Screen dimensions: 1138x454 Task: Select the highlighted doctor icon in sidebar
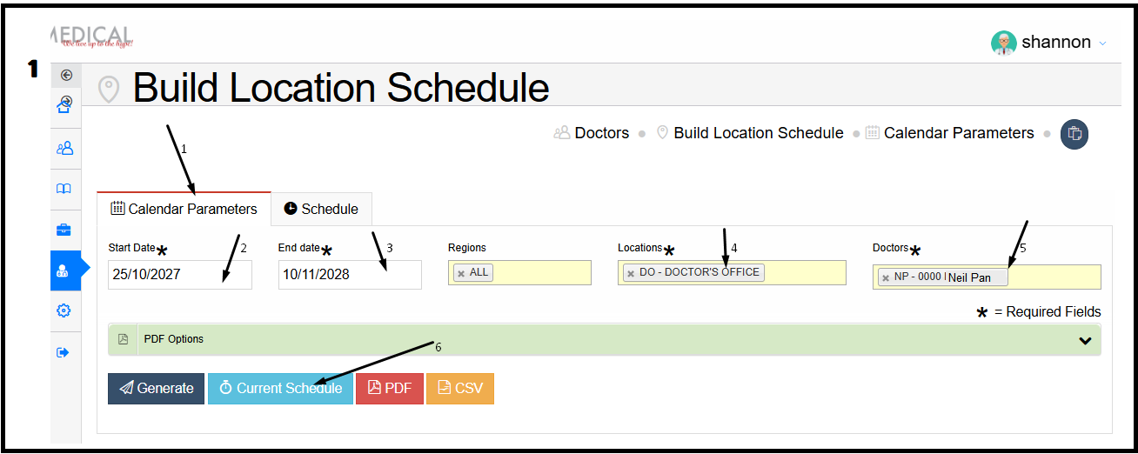[64, 270]
